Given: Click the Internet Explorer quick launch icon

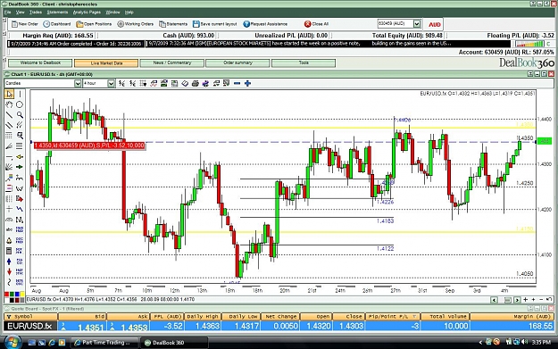Looking at the screenshot, I should coord(52,342).
